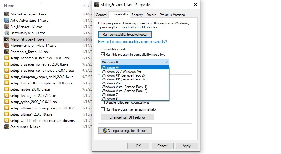281x154 pixels.
Task: Choose Windows 7 in the list
Action: click(135, 95)
